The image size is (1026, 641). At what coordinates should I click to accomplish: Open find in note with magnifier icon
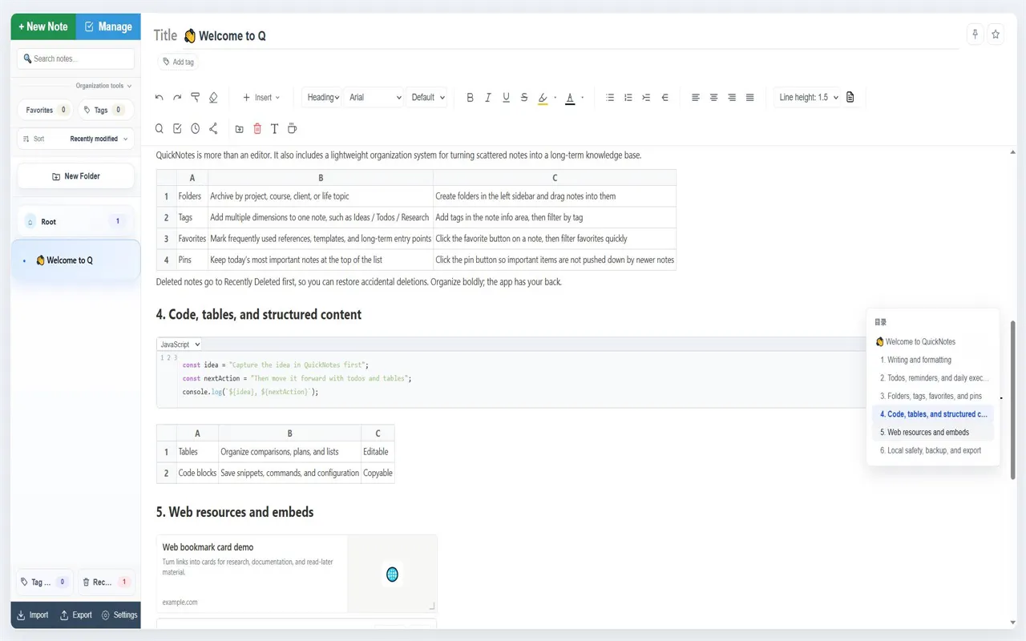coord(160,128)
